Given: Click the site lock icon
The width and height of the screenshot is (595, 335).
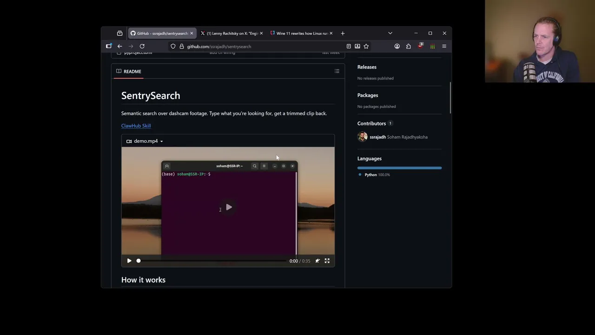Looking at the screenshot, I should (x=181, y=46).
